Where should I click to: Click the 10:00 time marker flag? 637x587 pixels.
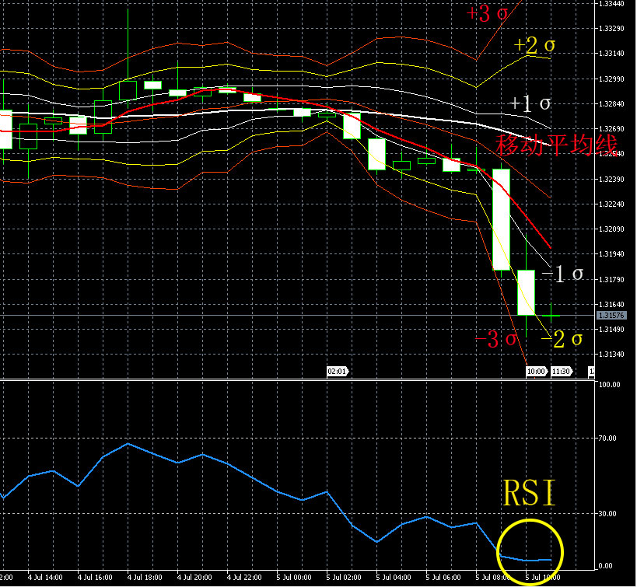536,372
